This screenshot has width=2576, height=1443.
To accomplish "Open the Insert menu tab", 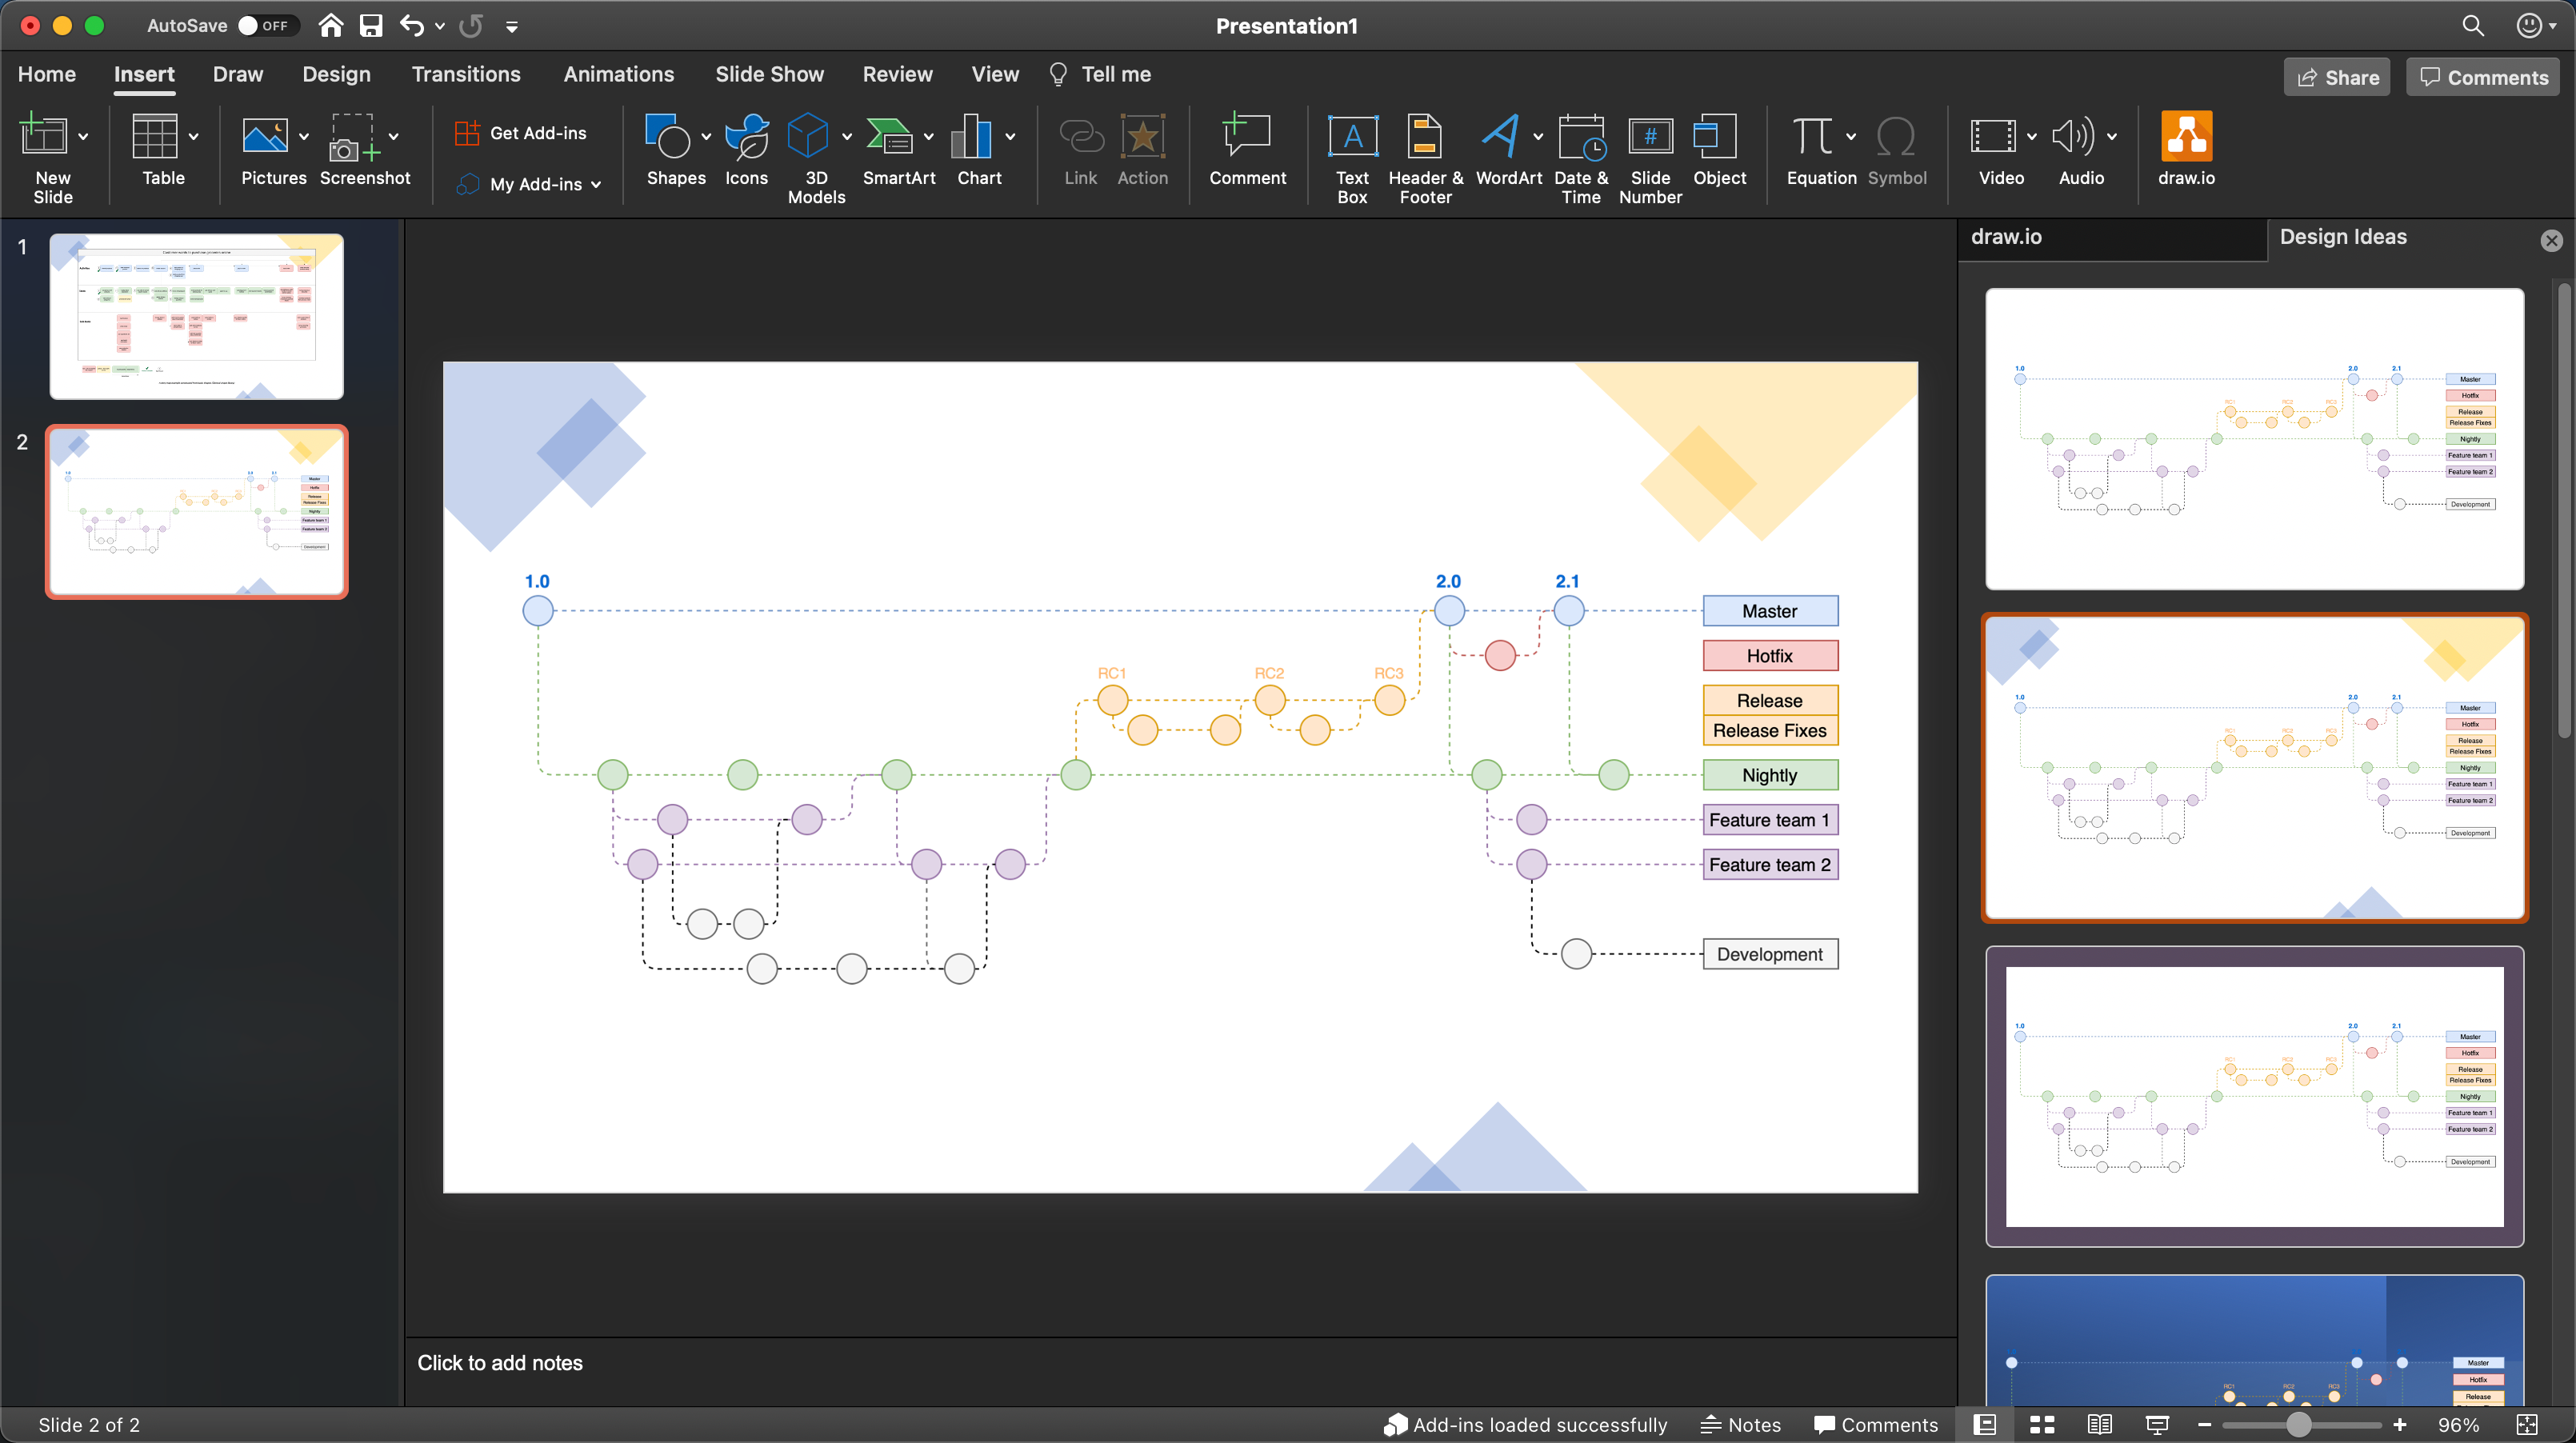I will (143, 74).
